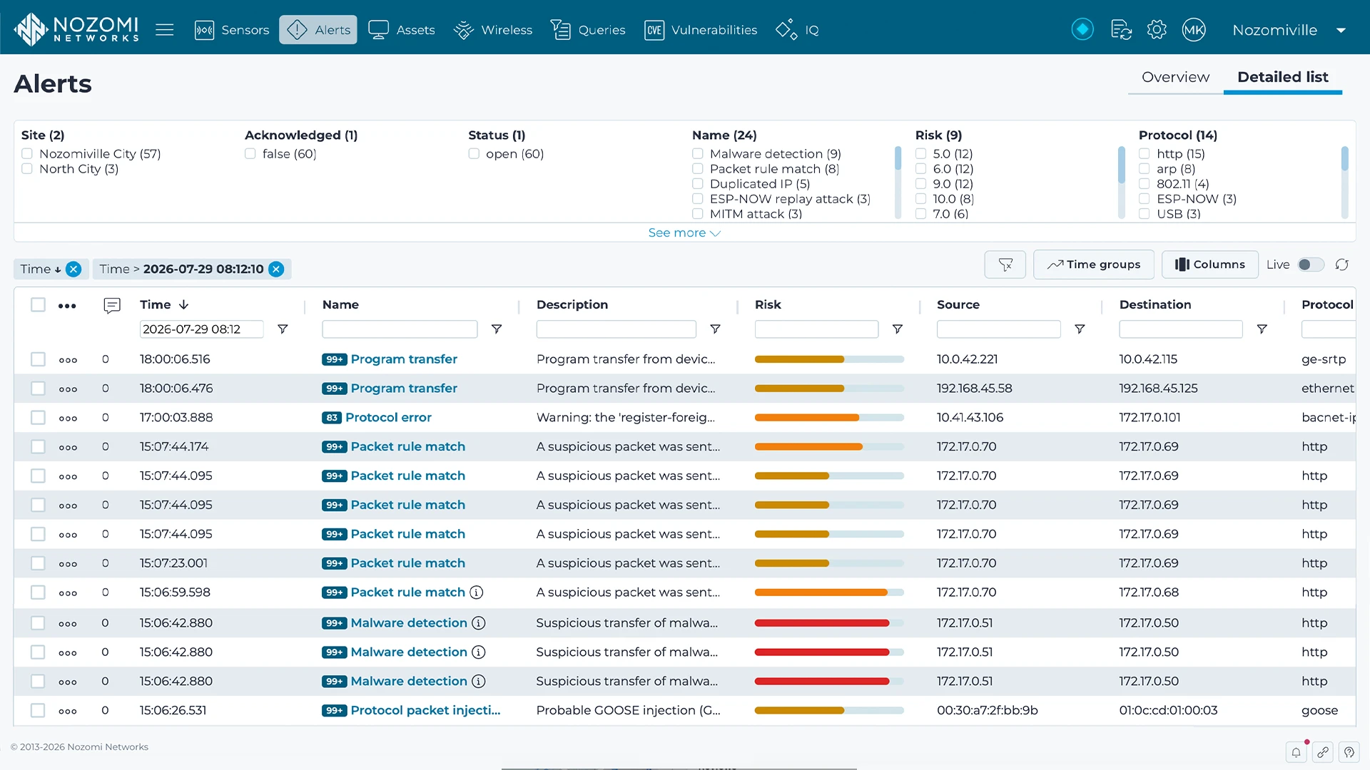Open the Nozomiville account dropdown arrow
This screenshot has height=770, width=1370.
coord(1341,31)
